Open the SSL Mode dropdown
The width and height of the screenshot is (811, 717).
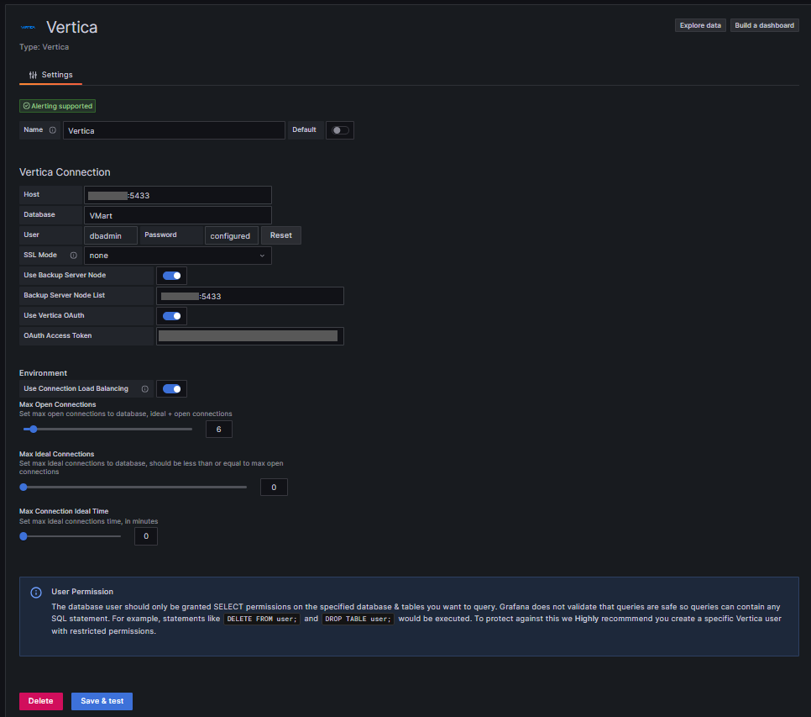coord(178,256)
